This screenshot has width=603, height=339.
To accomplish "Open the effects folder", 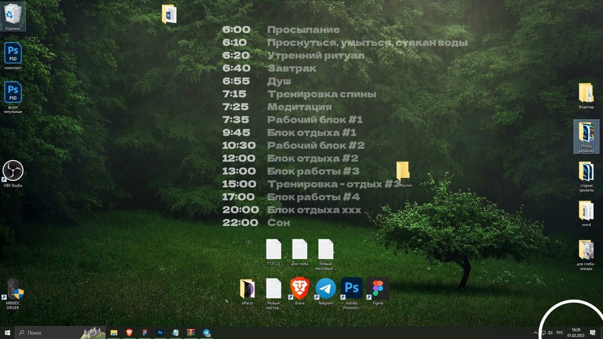I will 247,291.
